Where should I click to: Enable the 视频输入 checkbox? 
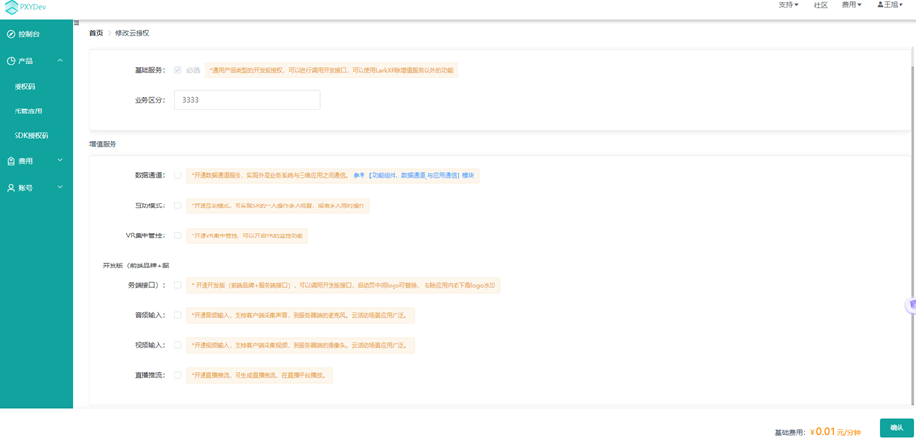[177, 345]
